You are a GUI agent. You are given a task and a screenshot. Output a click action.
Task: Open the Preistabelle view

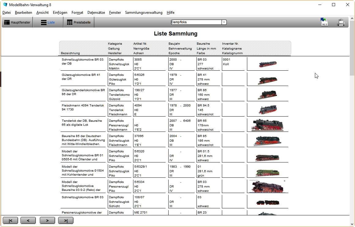pyautogui.click(x=79, y=22)
